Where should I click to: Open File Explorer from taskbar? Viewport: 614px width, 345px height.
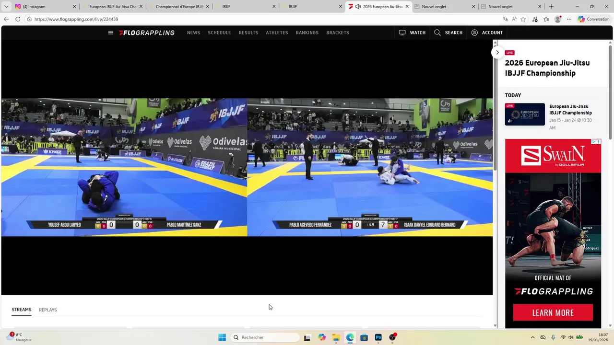pos(336,337)
